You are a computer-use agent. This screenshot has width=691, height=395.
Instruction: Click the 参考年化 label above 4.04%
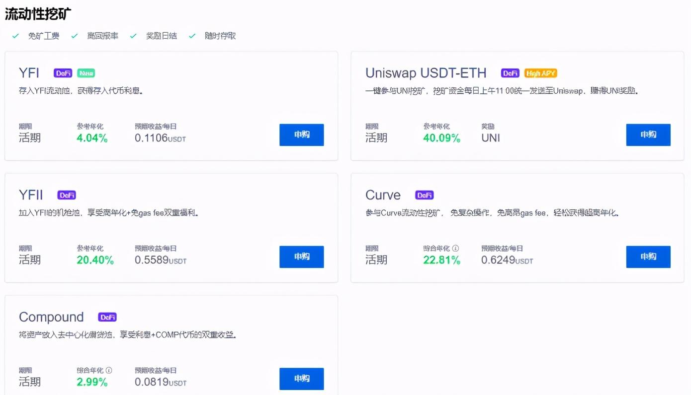90,126
